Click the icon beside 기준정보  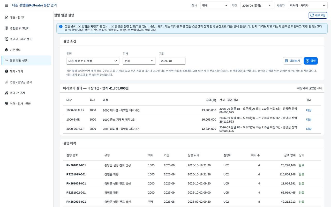coord(6,50)
